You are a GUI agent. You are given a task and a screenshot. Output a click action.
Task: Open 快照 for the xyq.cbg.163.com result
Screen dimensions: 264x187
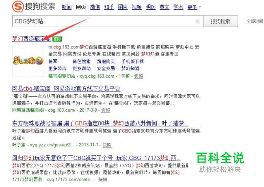coord(138,76)
